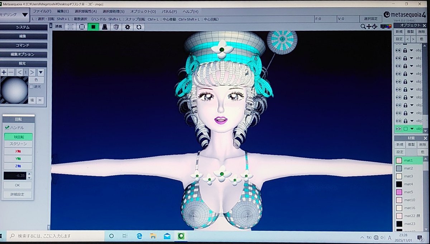Click the 色 button in 照光 panel
This screenshot has height=244, width=430.
pos(36,80)
